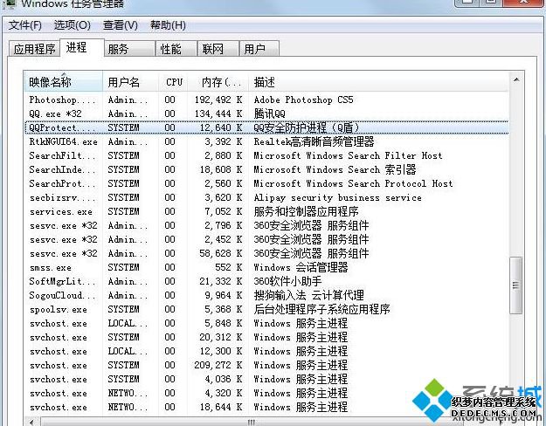Select the secbizsrv process row
This screenshot has width=546, height=426.
[266, 197]
